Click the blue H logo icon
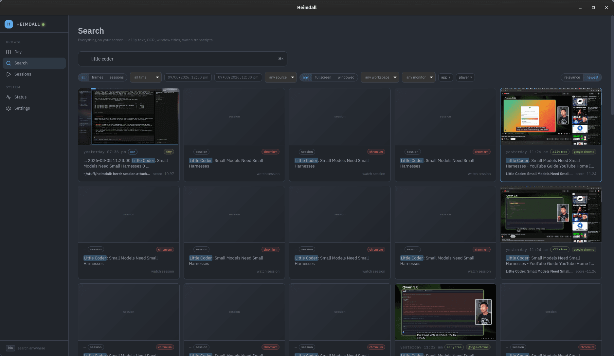 9,24
